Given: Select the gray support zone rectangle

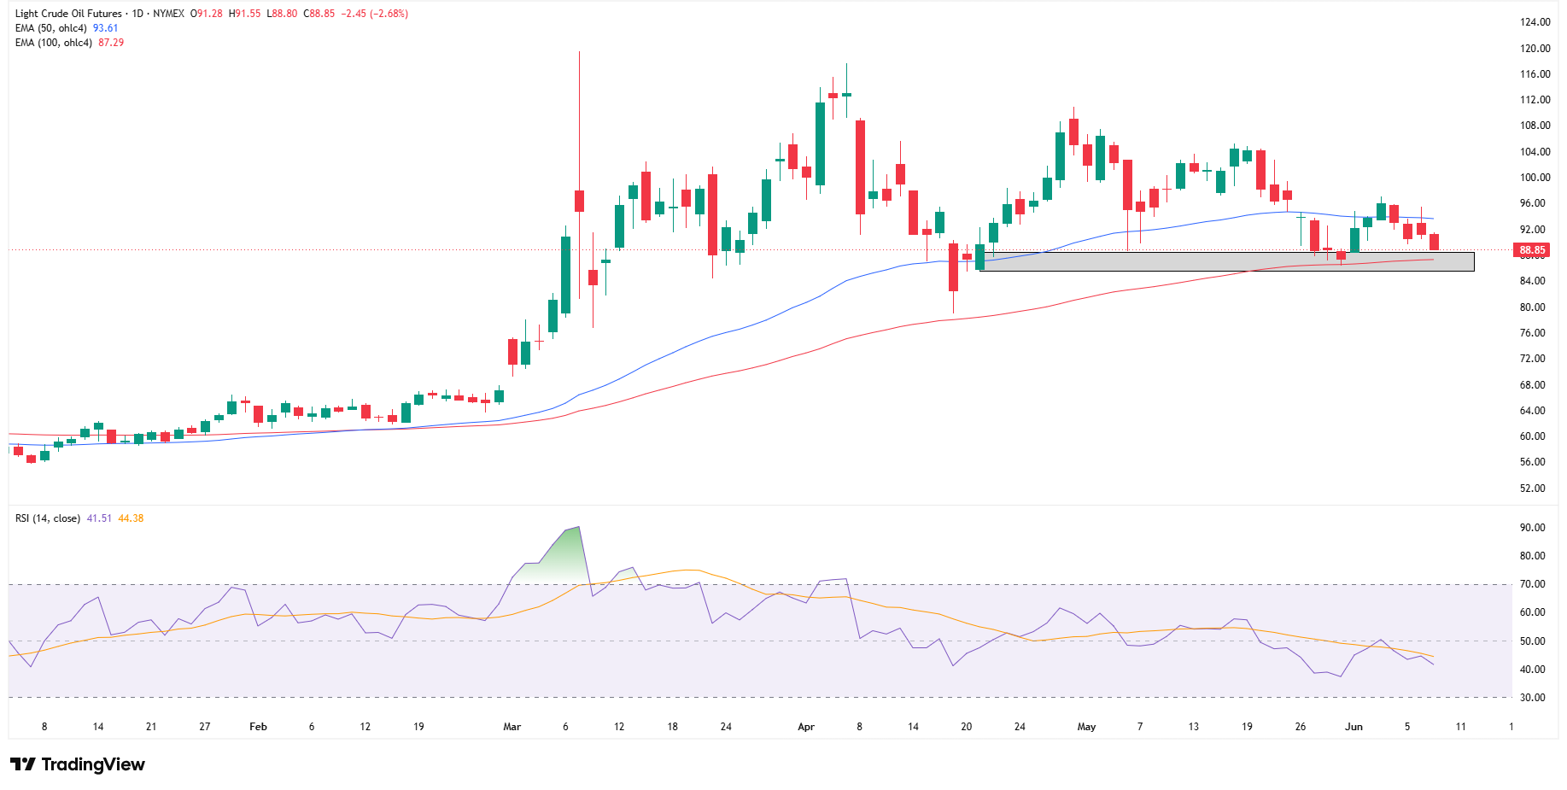Looking at the screenshot, I should click(x=1227, y=261).
